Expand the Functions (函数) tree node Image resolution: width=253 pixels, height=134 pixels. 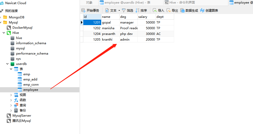point(11,100)
